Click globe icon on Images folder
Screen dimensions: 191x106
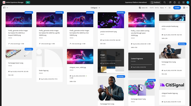click(101, 63)
